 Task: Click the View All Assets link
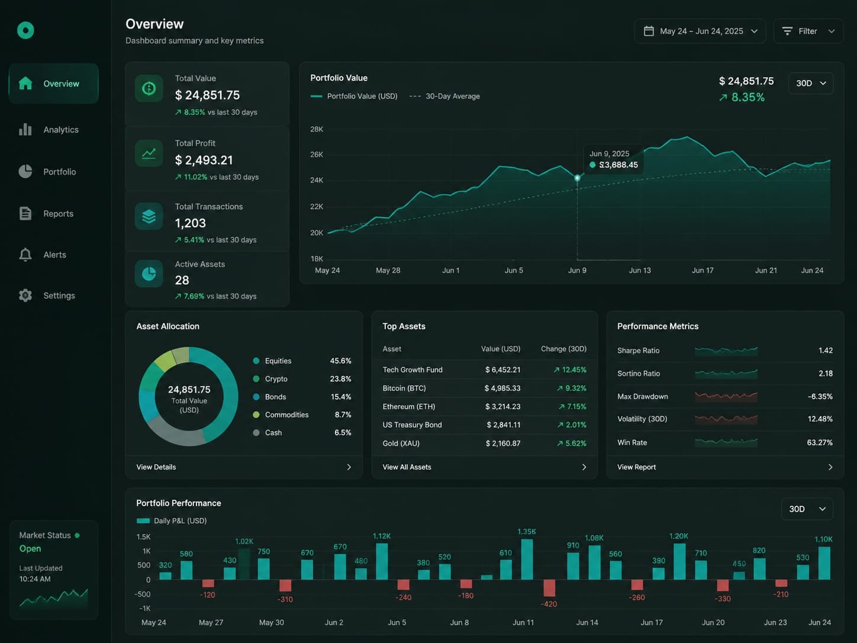[x=407, y=467]
